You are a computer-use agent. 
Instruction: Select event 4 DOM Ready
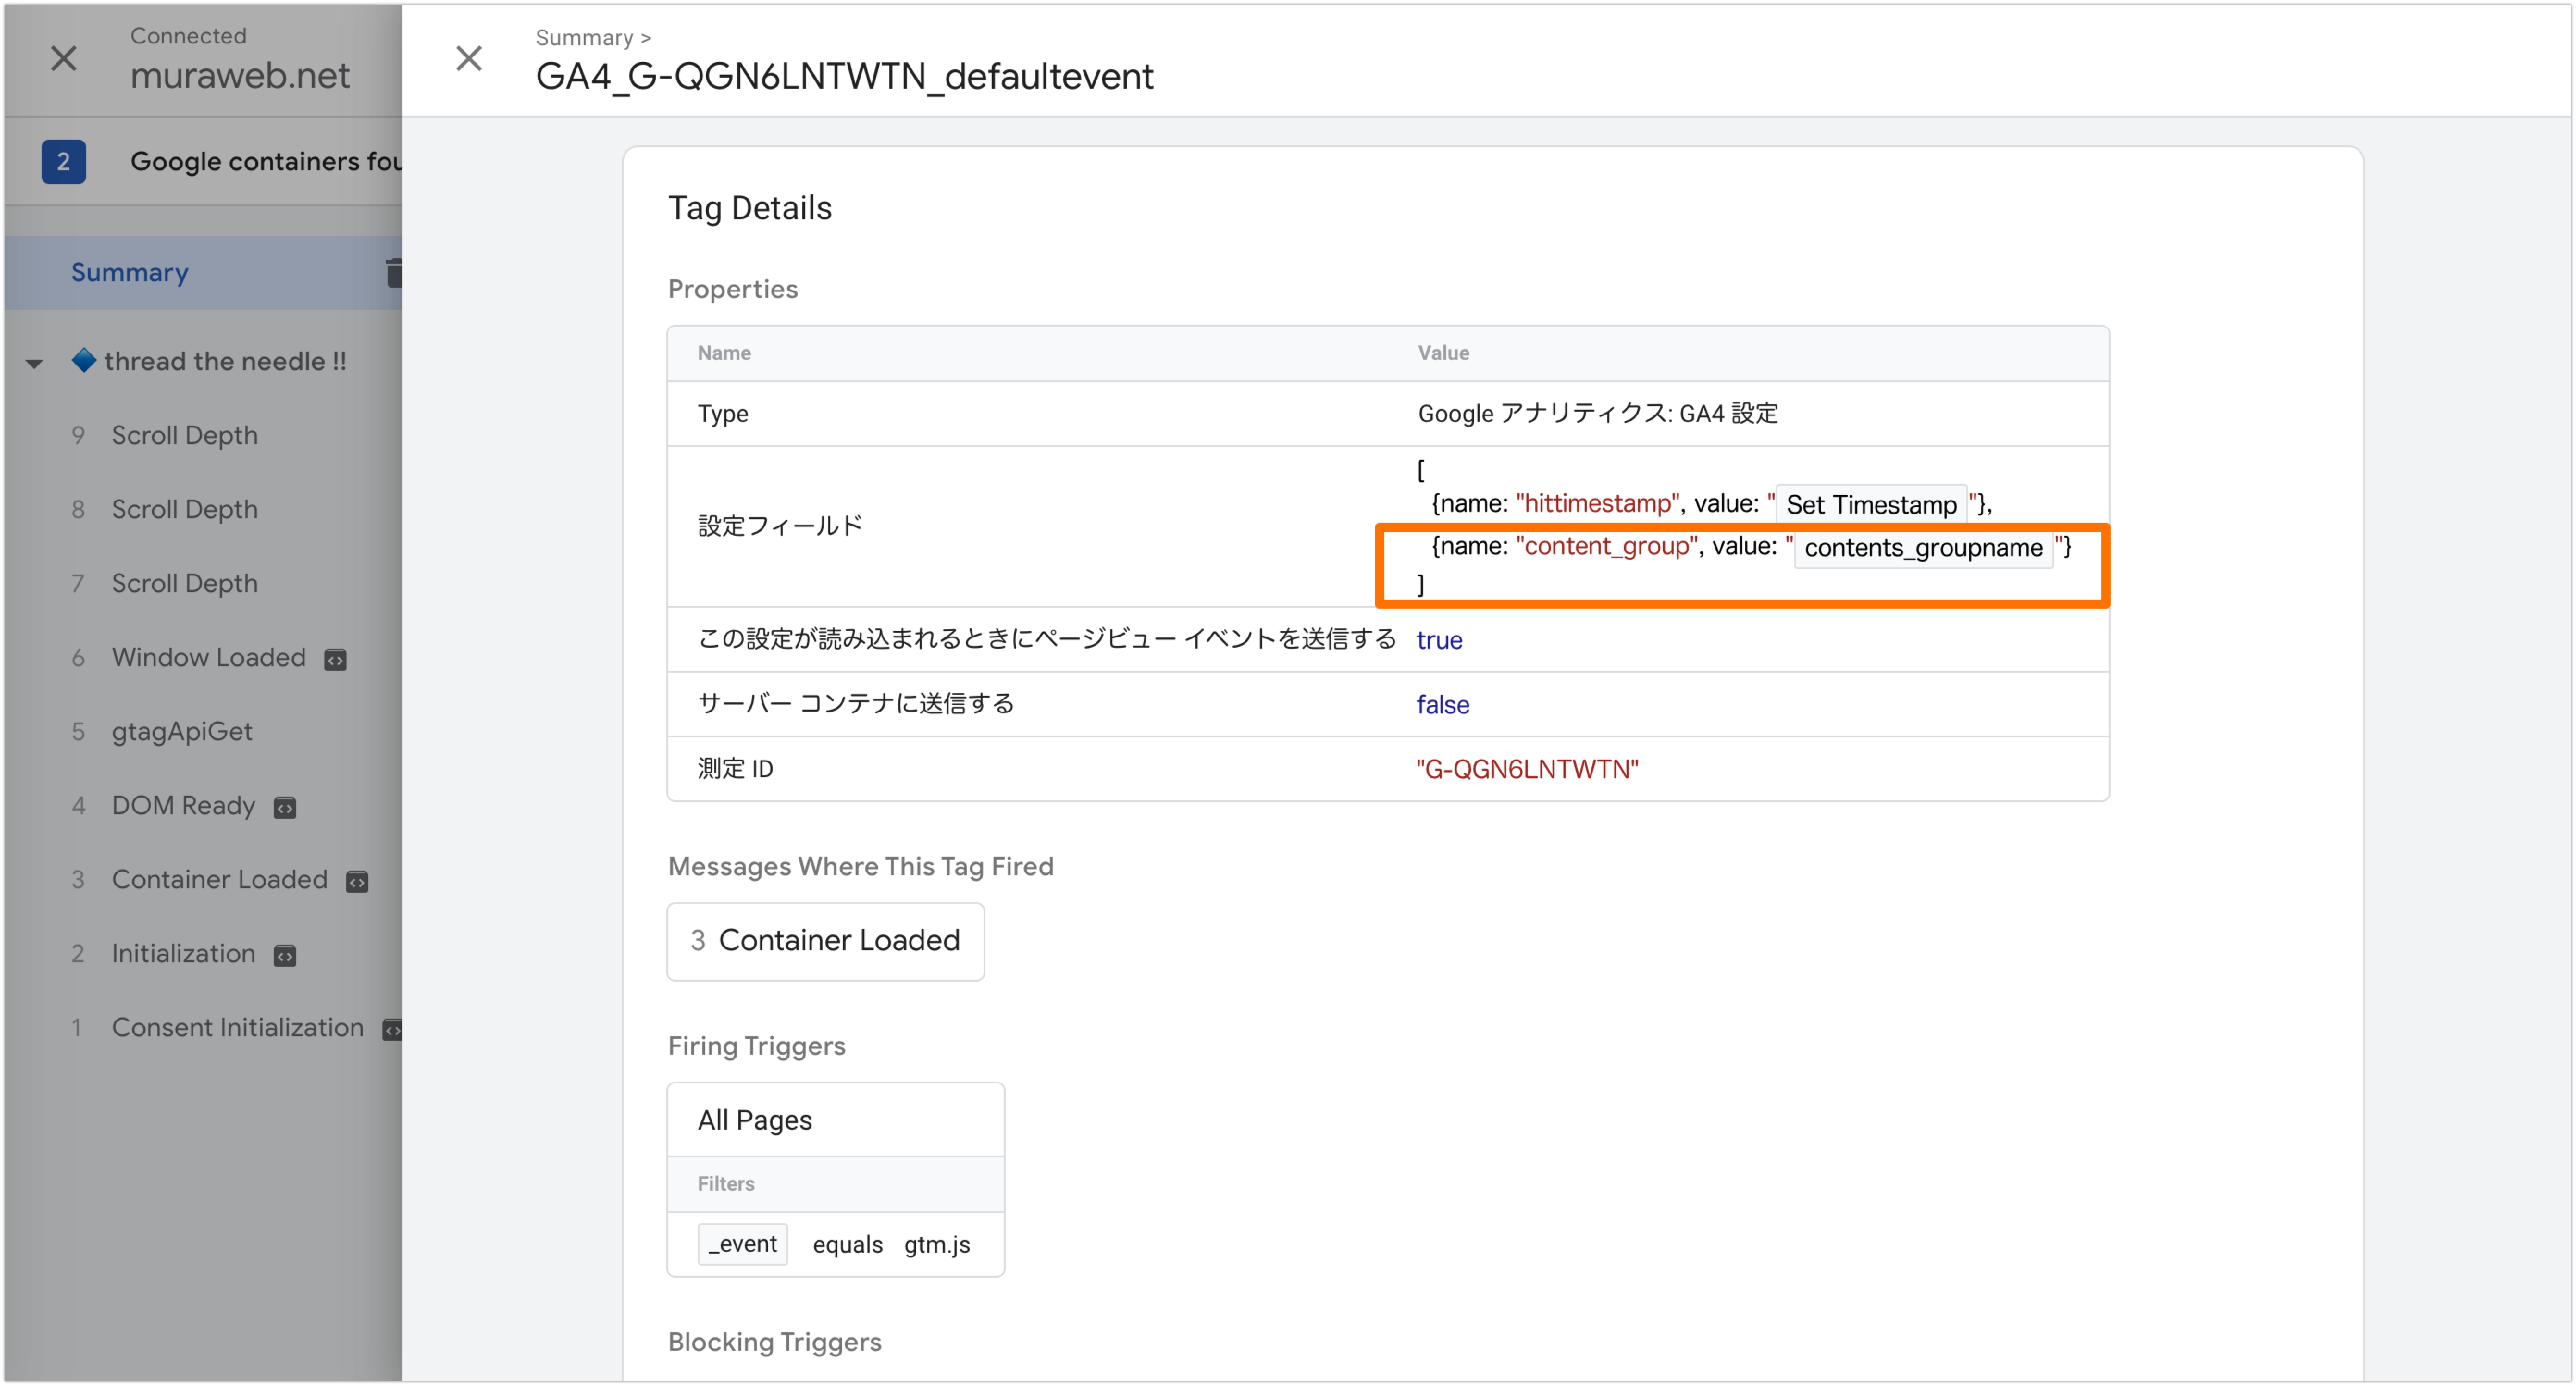pos(183,805)
